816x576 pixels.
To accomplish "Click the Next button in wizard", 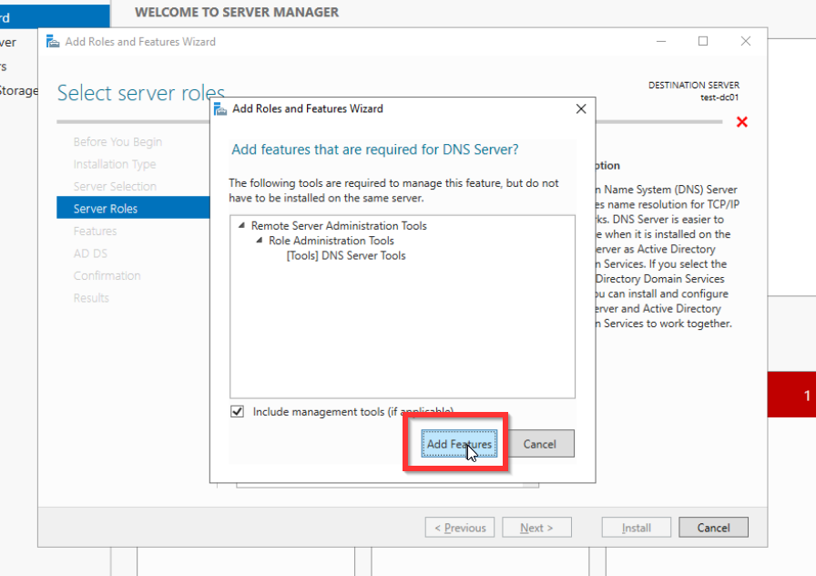I will click(536, 527).
